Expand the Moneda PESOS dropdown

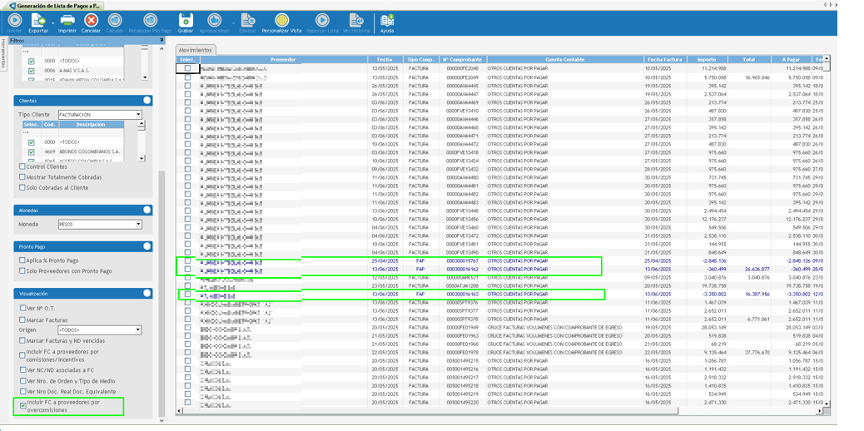pyautogui.click(x=138, y=225)
